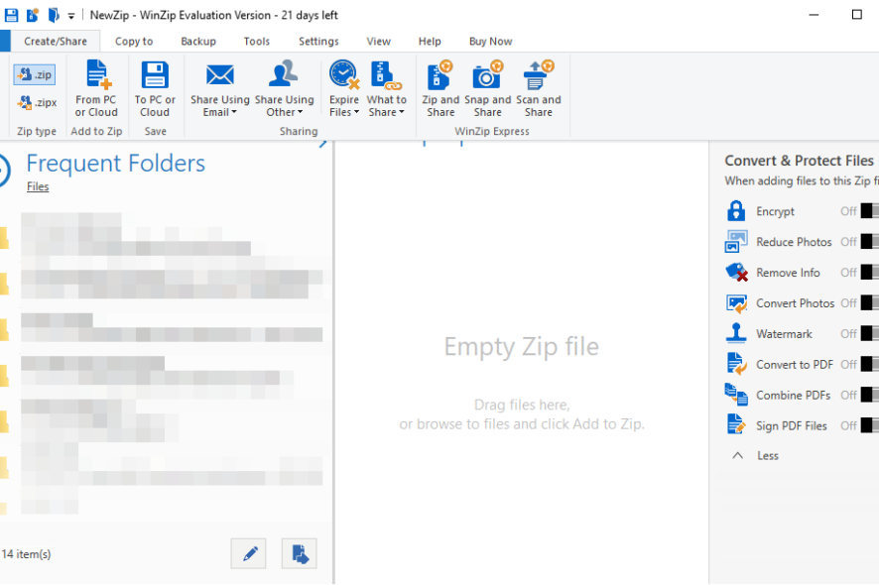Open Expire Files dropdown
This screenshot has height=585, width=879.
click(x=344, y=88)
